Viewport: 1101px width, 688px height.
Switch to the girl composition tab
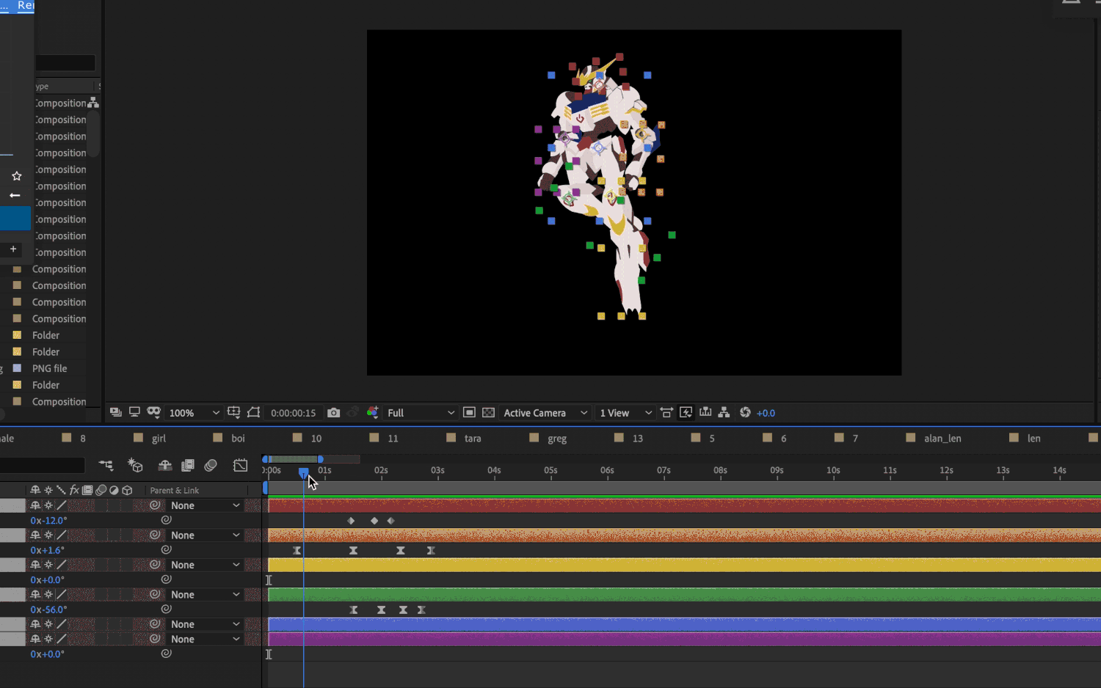click(159, 439)
